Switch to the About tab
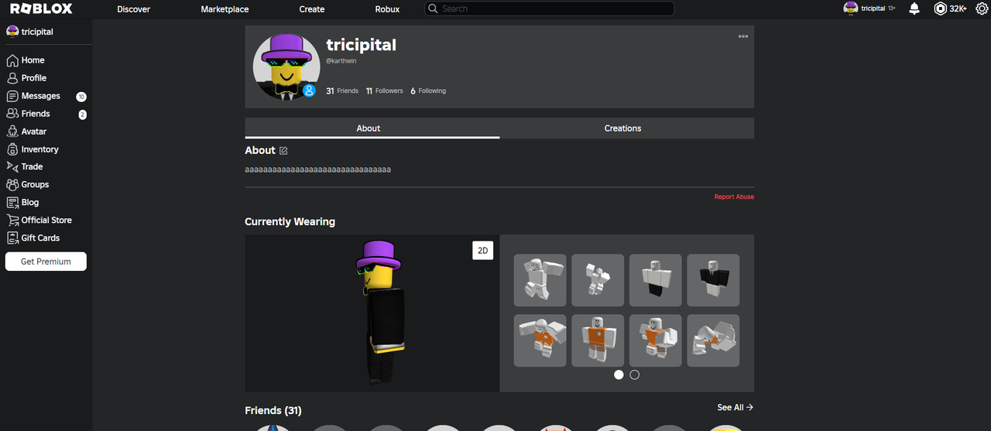 click(372, 128)
